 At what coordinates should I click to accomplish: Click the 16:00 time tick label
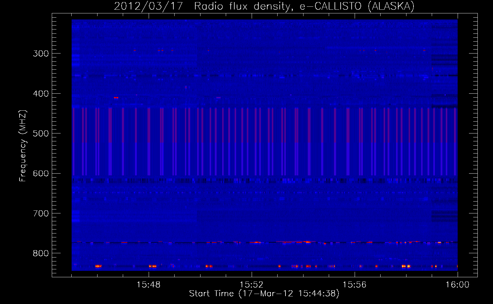coord(457,285)
